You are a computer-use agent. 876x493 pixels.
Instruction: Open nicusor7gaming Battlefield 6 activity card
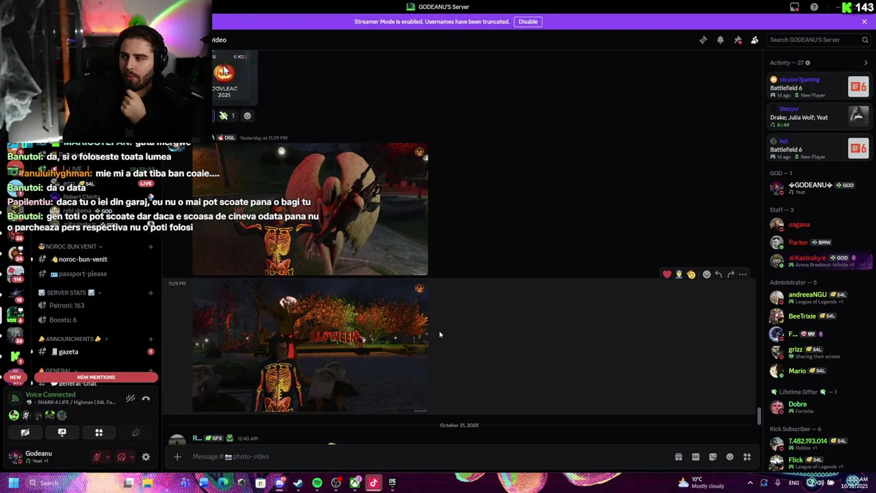pos(820,87)
